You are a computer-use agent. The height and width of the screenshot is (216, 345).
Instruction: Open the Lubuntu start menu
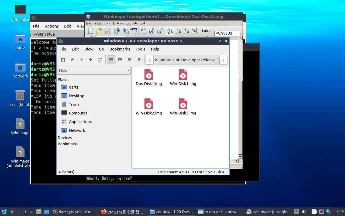click(4, 212)
